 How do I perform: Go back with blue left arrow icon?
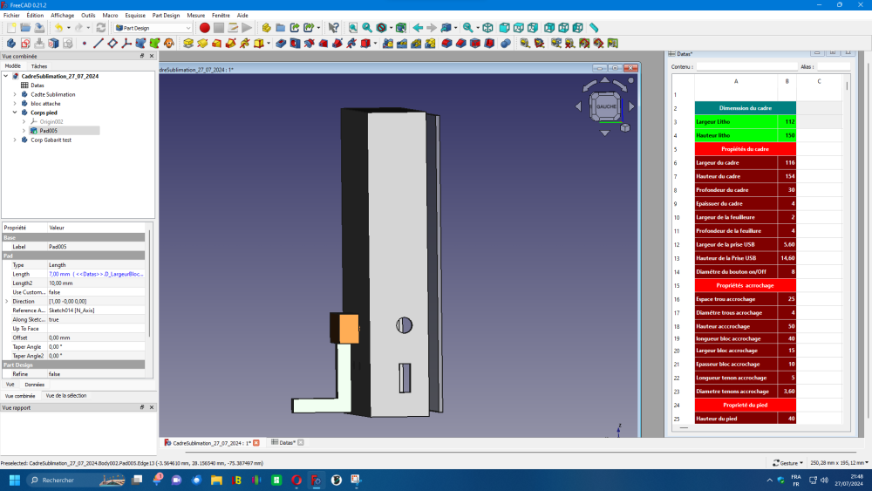click(x=418, y=28)
